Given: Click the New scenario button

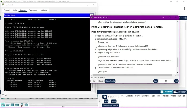Looking at the screenshot, I should click(x=106, y=101).
